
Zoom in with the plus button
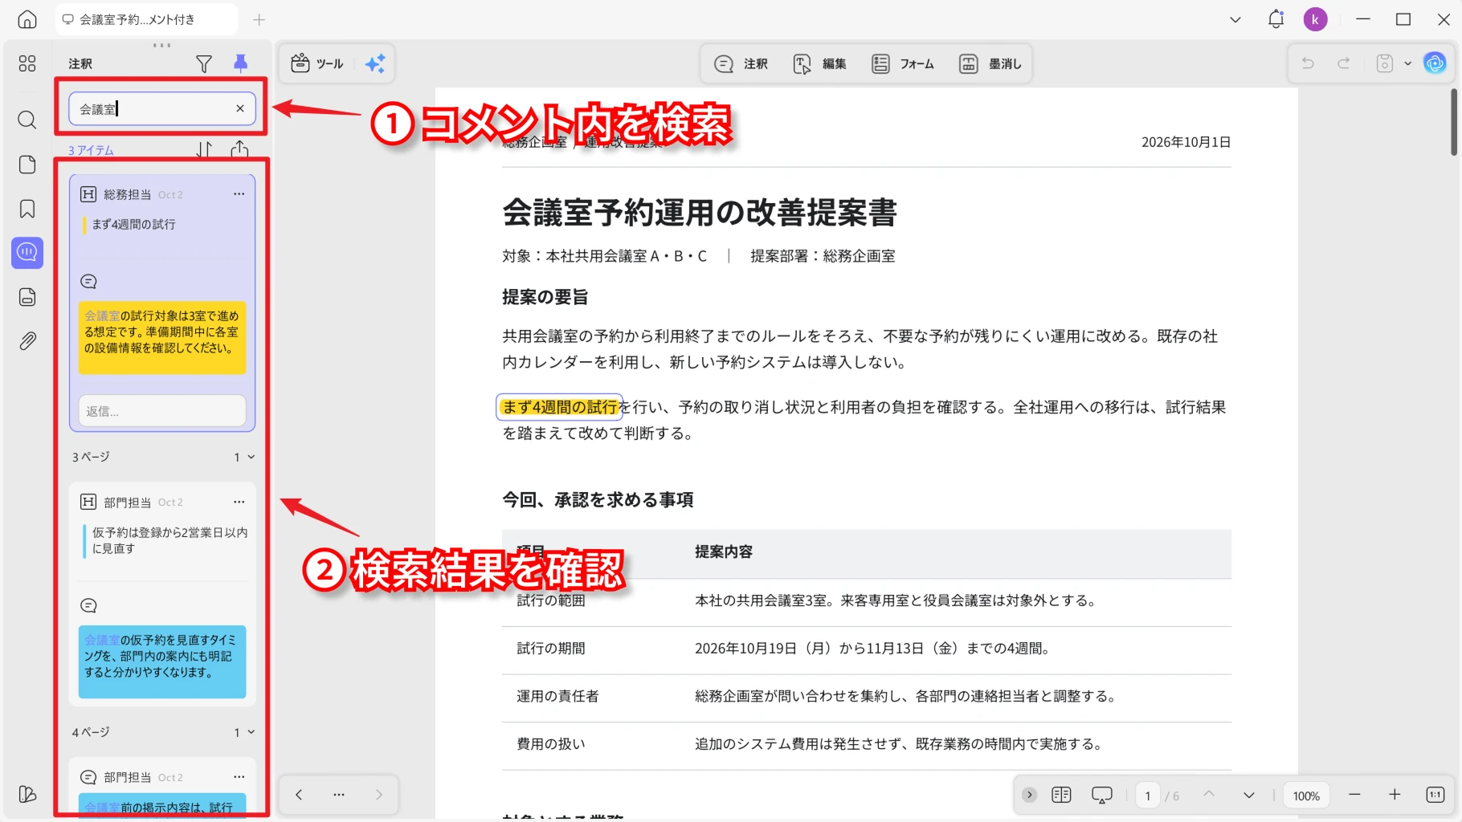coord(1395,795)
